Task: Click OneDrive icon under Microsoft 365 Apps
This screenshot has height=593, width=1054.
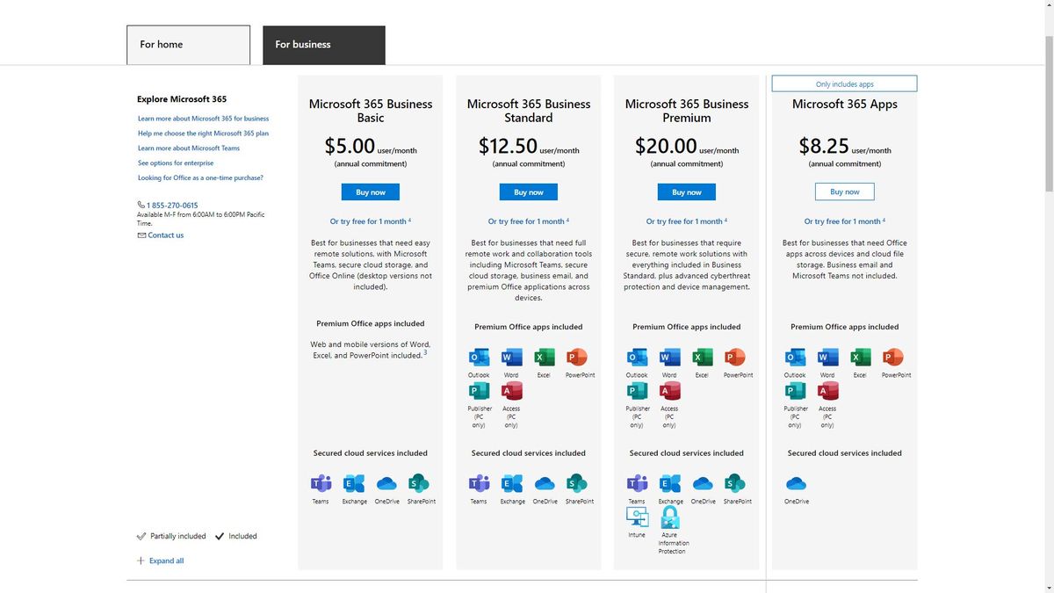Action: [x=796, y=483]
